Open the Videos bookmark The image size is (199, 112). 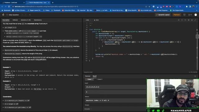(46, 10)
